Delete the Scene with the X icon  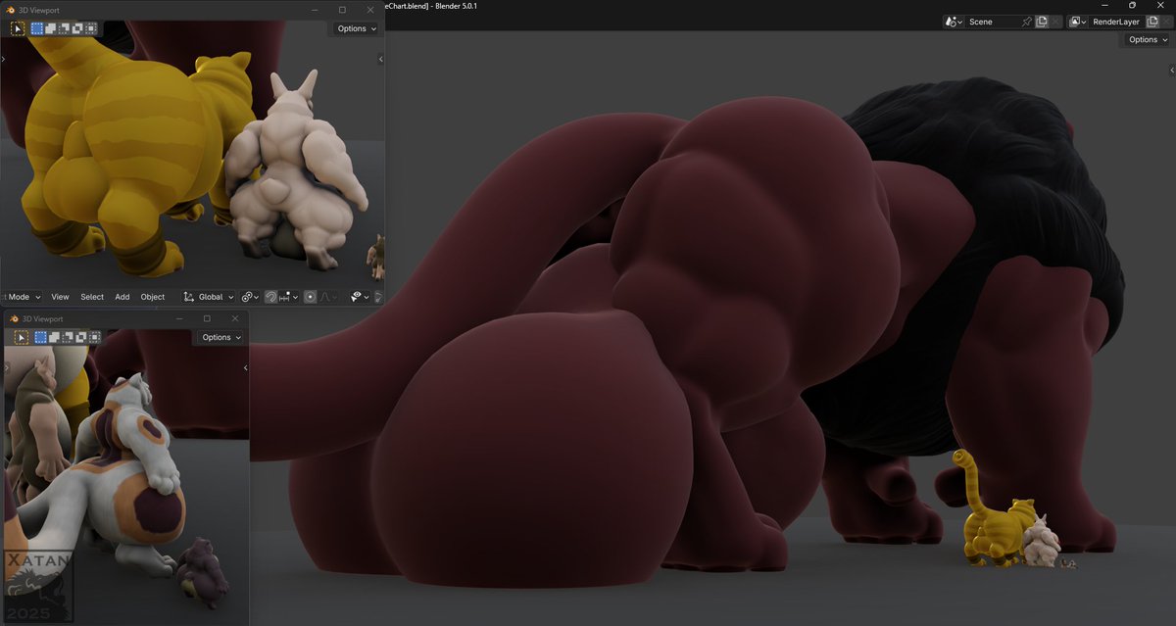[1055, 22]
